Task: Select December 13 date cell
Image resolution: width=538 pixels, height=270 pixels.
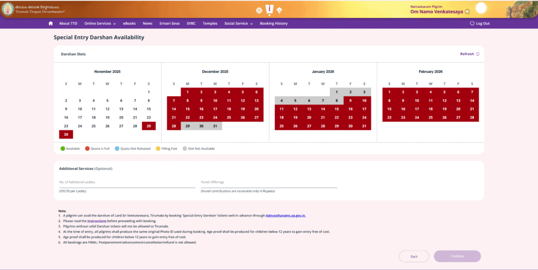Action: [x=256, y=101]
